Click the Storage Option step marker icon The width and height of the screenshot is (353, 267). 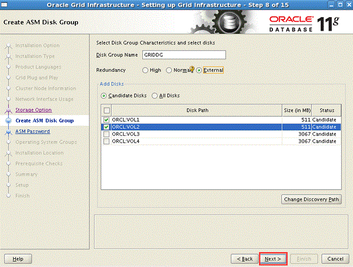tap(9, 110)
